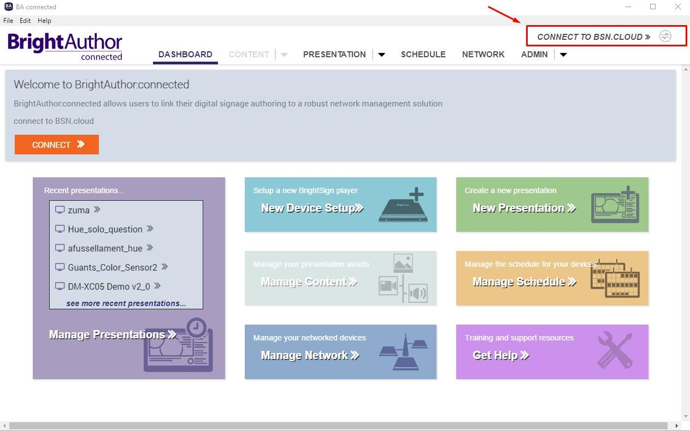Click the monitor icon beside DM-XC05 Demo v2_0
The image size is (690, 431).
[60, 286]
